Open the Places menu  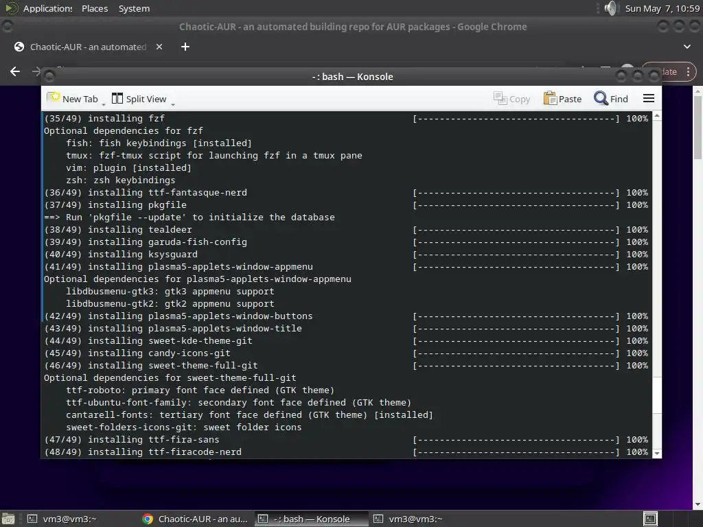pos(95,8)
